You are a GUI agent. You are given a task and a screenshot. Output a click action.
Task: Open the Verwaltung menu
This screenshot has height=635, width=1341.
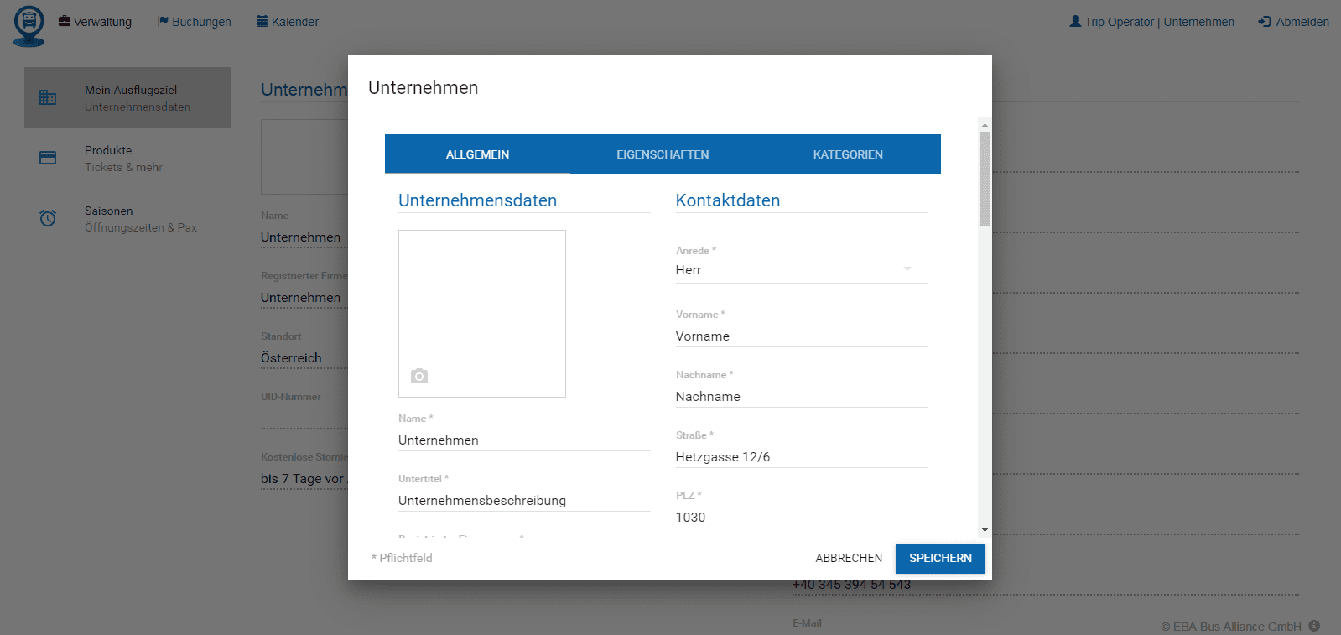click(x=95, y=22)
